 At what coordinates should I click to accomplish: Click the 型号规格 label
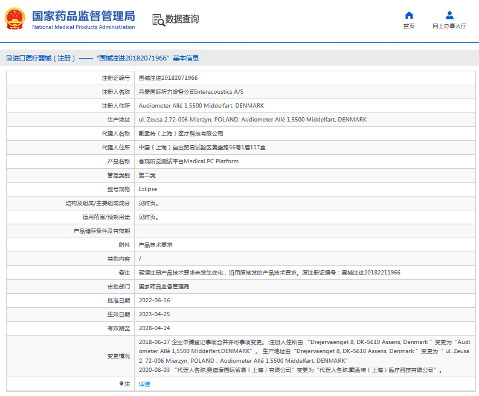[118, 189]
